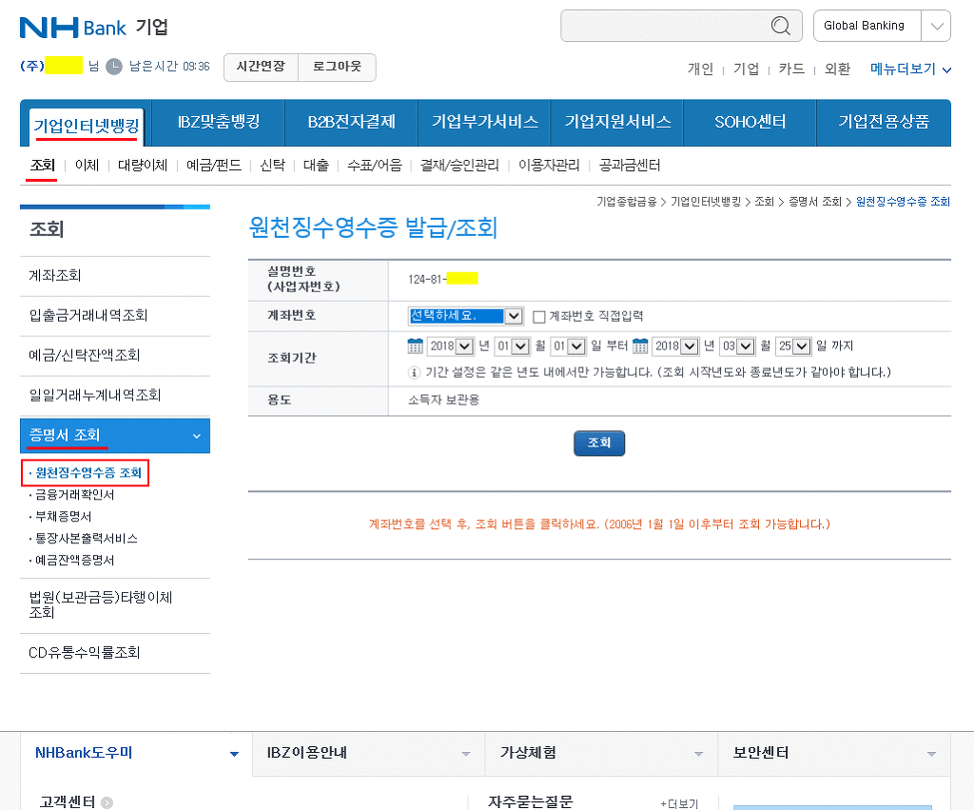This screenshot has width=974, height=810.
Task: Click the 시간연장 button
Action: [x=261, y=67]
